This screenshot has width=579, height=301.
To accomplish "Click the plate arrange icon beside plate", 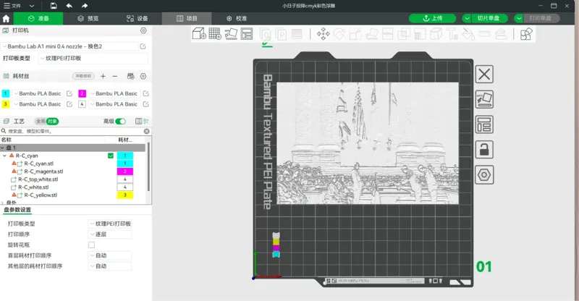I will coord(484,124).
